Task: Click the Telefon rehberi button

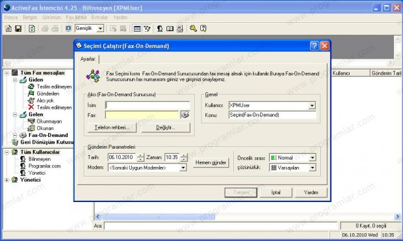Action: (x=112, y=127)
